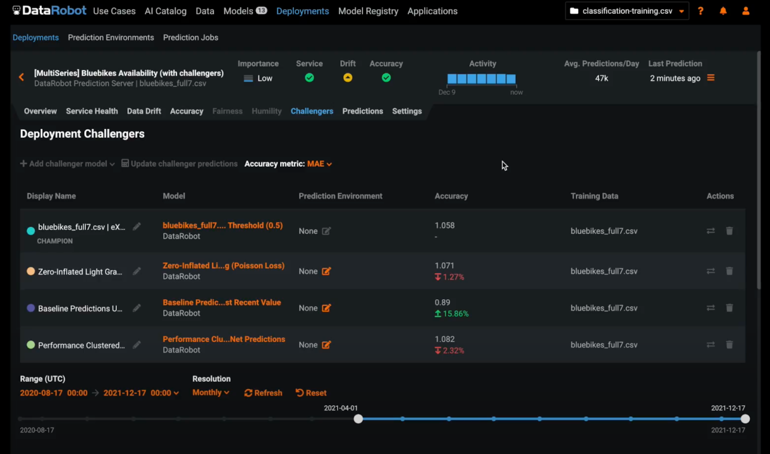
Task: Open Performance Clu...Net Predictions model link
Action: click(224, 339)
